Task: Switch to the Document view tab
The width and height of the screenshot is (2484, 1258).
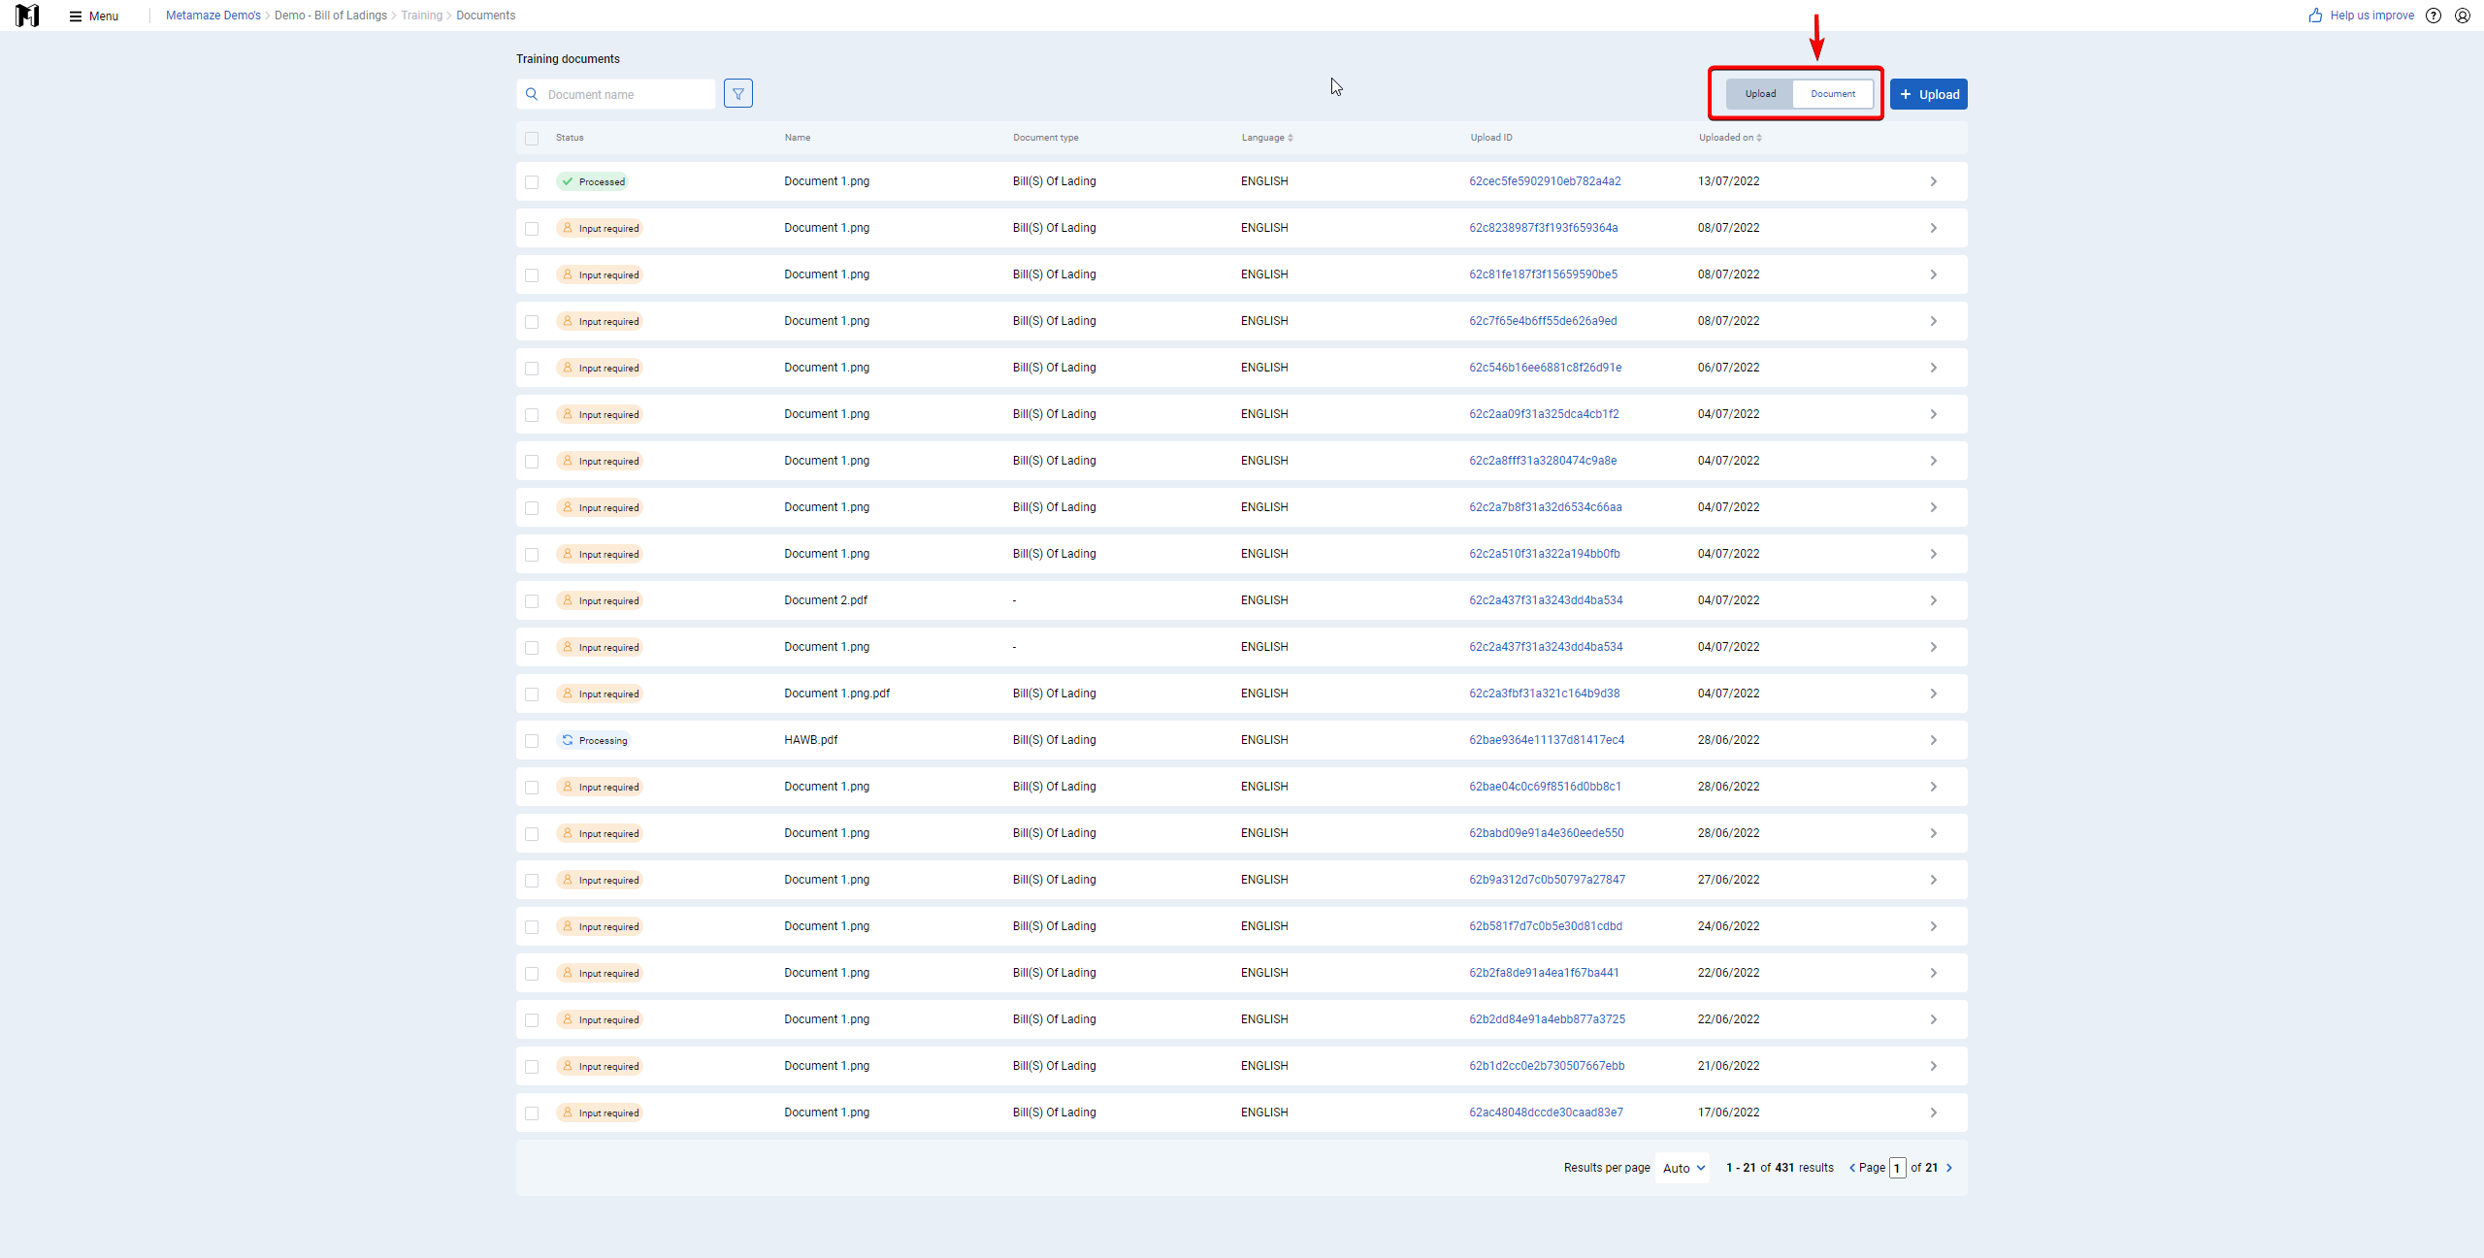Action: pos(1833,94)
